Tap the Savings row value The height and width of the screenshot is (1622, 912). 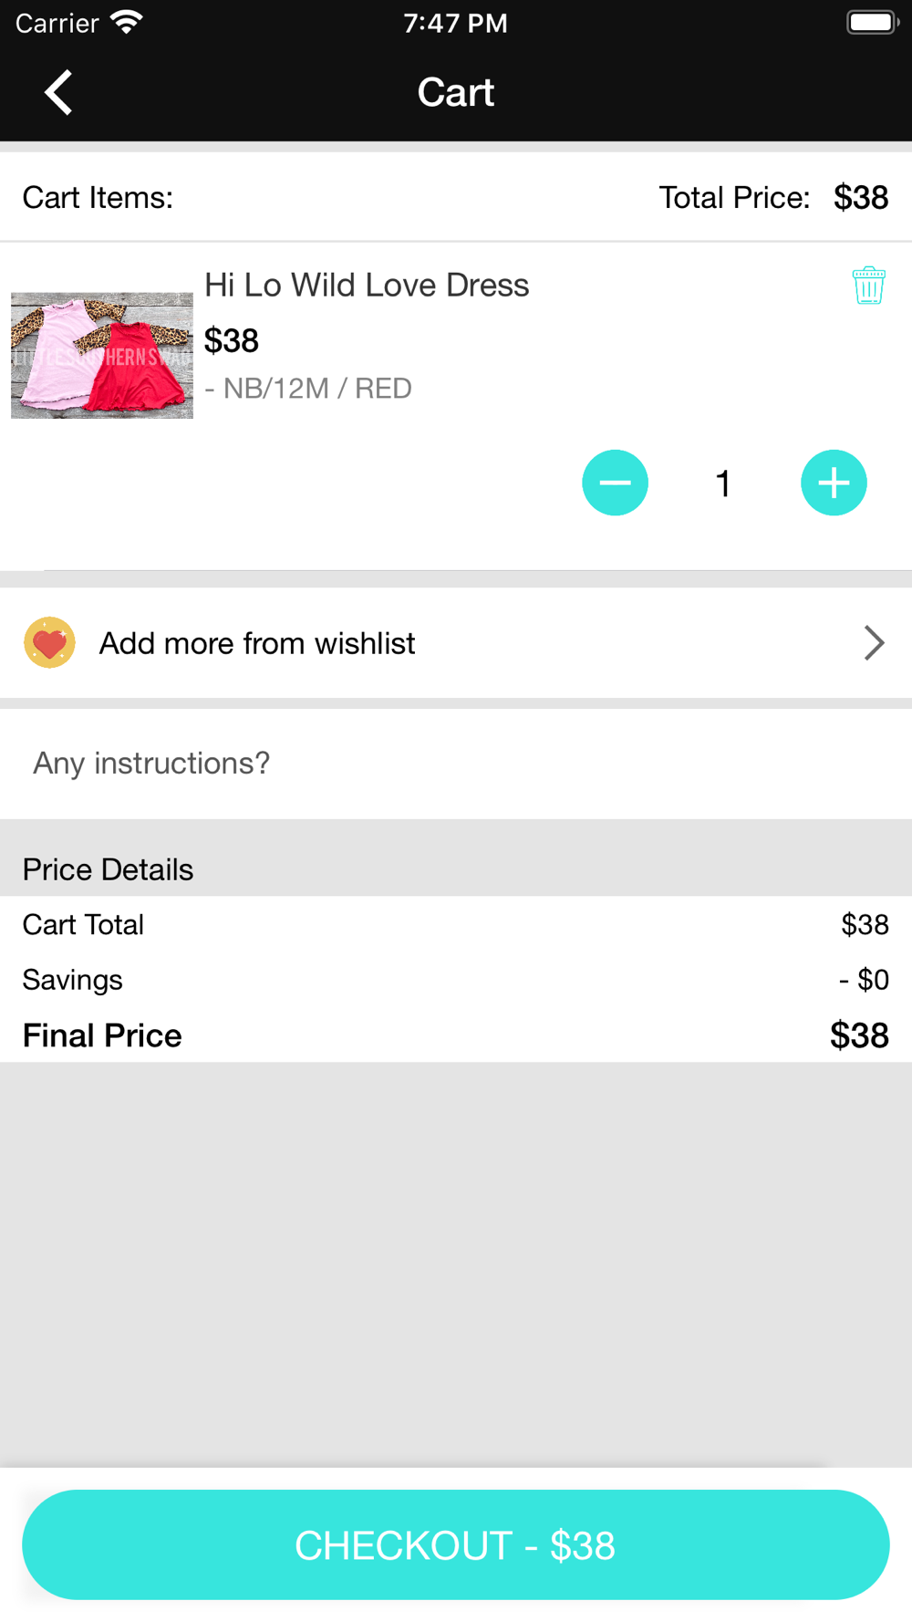coord(864,980)
